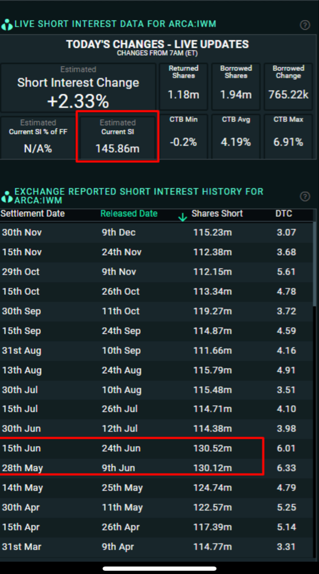
Task: Select the 15th Jun settlement row
Action: pyautogui.click(x=156, y=448)
